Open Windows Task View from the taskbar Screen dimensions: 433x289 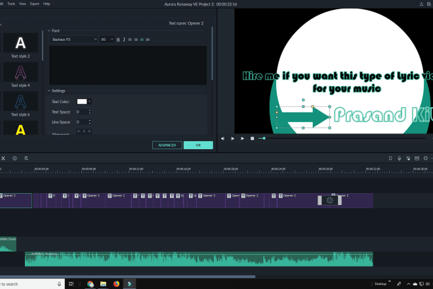72,284
